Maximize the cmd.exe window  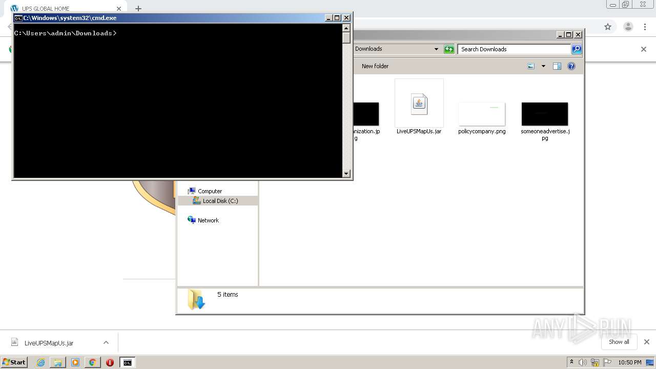(x=337, y=18)
